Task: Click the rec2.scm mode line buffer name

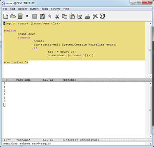Action: click(23, 80)
